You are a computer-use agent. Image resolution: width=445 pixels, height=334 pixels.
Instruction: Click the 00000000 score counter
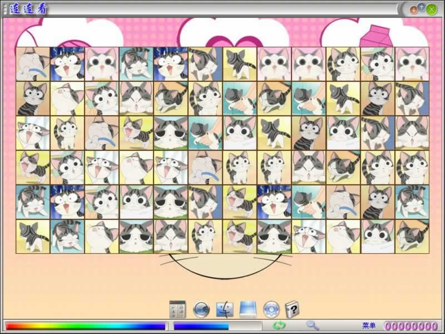point(411,326)
